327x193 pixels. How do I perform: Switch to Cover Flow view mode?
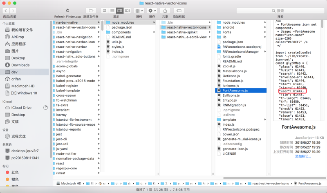(x=127, y=11)
